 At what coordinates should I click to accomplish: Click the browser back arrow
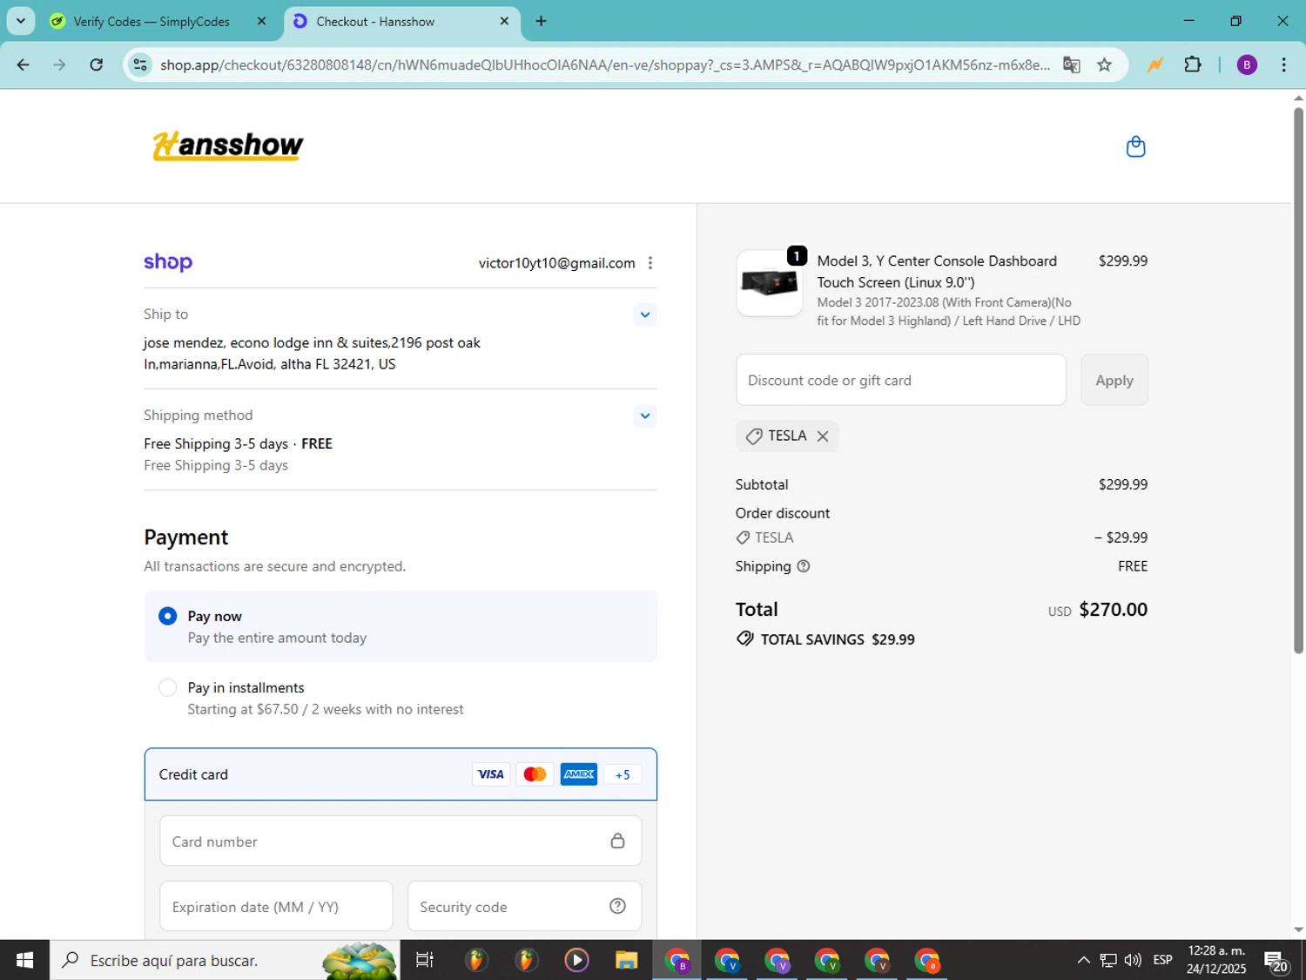pos(24,64)
